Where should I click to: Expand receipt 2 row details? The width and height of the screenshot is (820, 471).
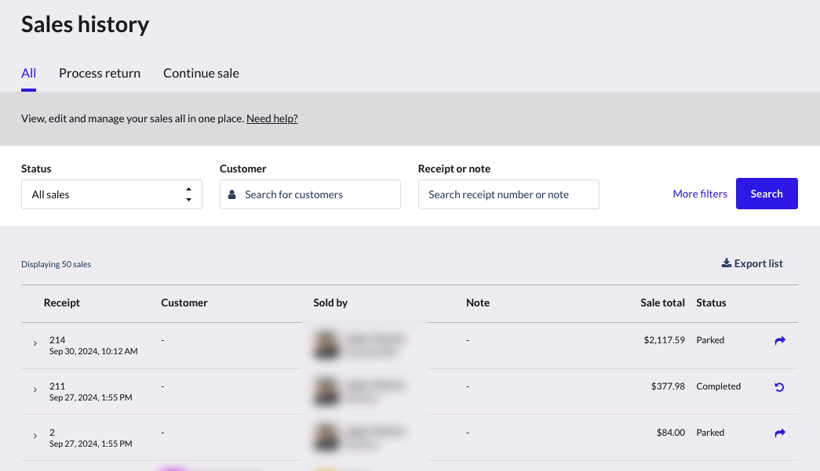35,436
